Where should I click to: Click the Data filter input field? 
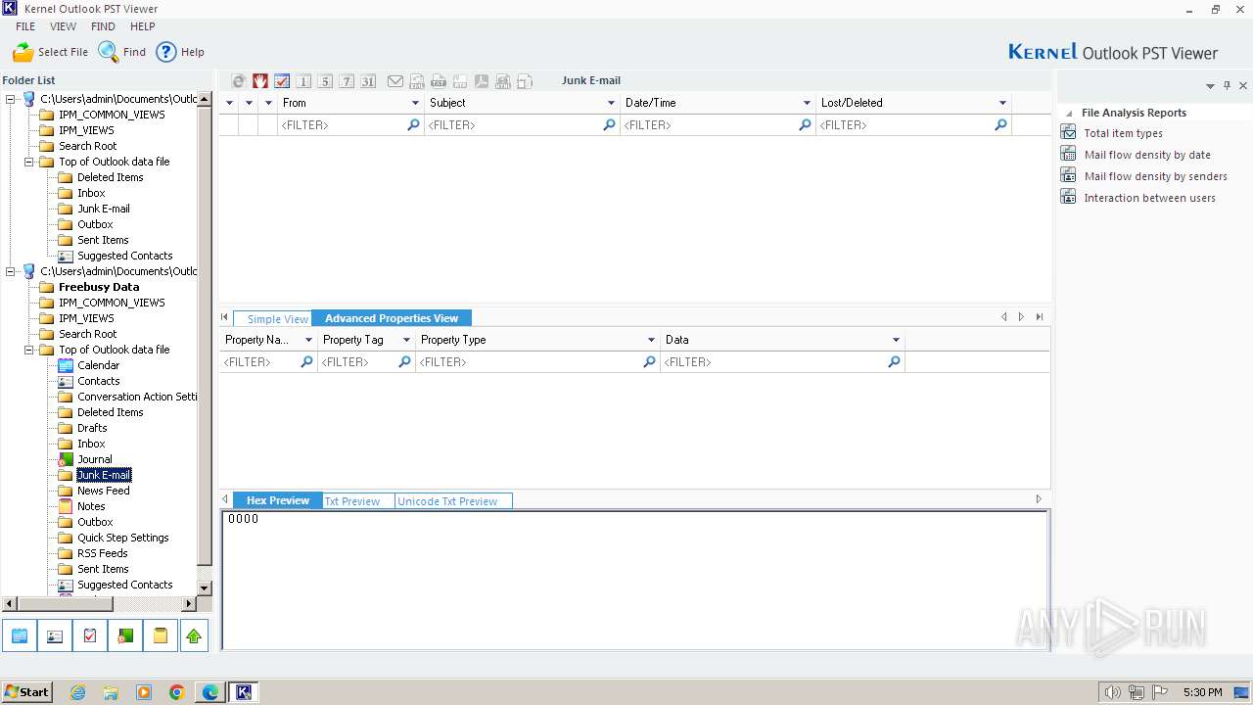[x=782, y=362]
